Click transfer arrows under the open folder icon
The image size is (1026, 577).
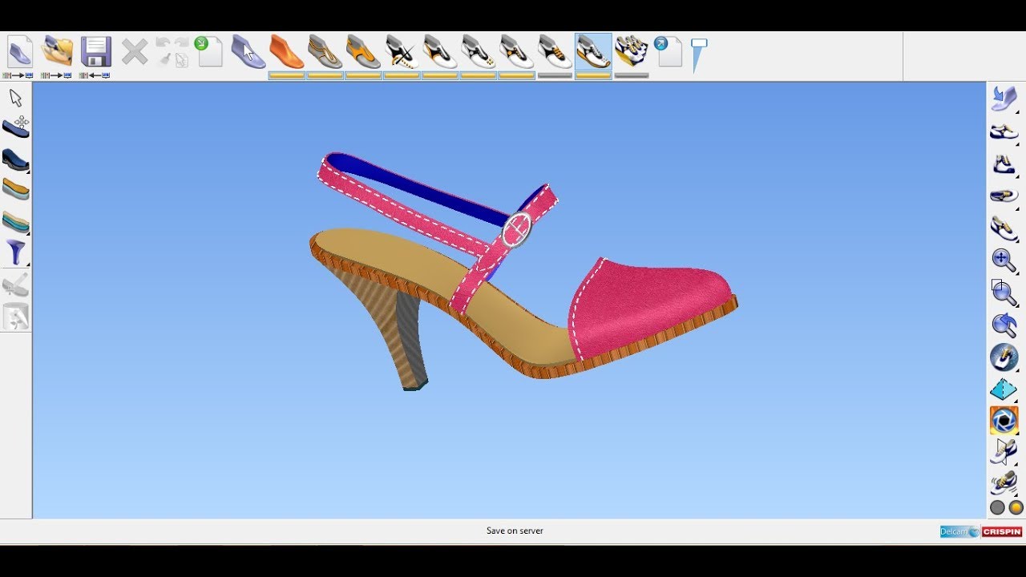point(56,75)
